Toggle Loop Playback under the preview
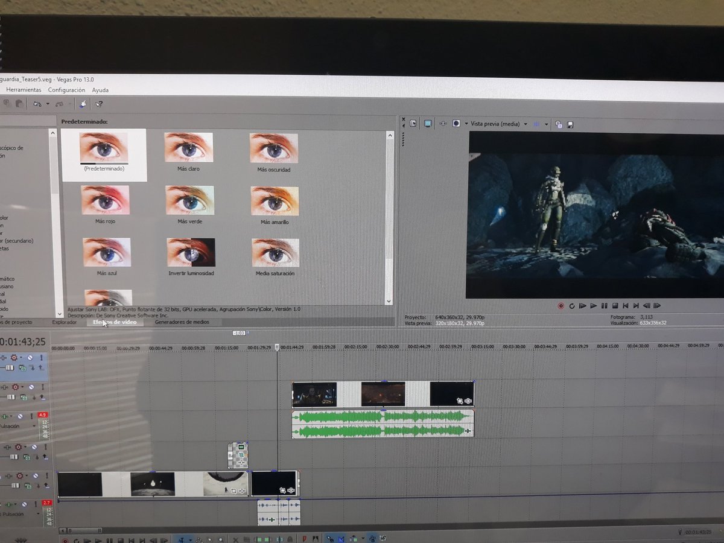 pyautogui.click(x=572, y=306)
